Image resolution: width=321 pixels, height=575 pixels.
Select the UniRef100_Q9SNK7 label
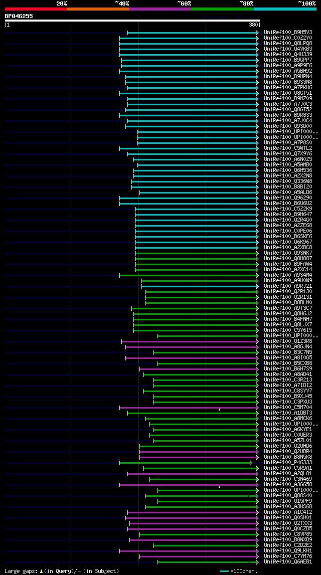coord(288,253)
